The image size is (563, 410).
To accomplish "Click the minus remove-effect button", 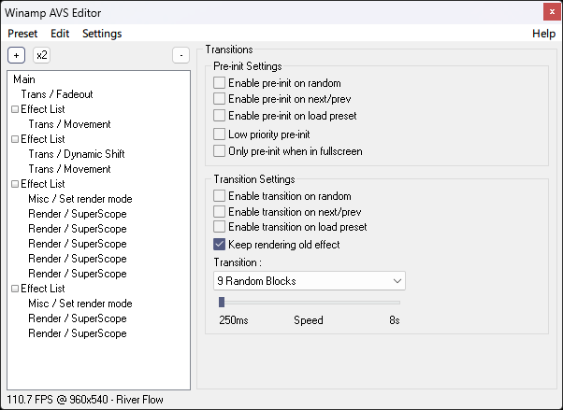I will (181, 55).
